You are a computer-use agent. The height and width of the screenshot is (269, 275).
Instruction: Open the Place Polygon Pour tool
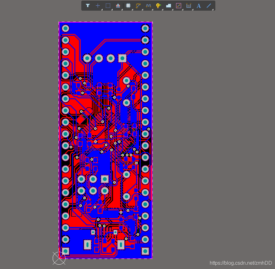point(169,5)
